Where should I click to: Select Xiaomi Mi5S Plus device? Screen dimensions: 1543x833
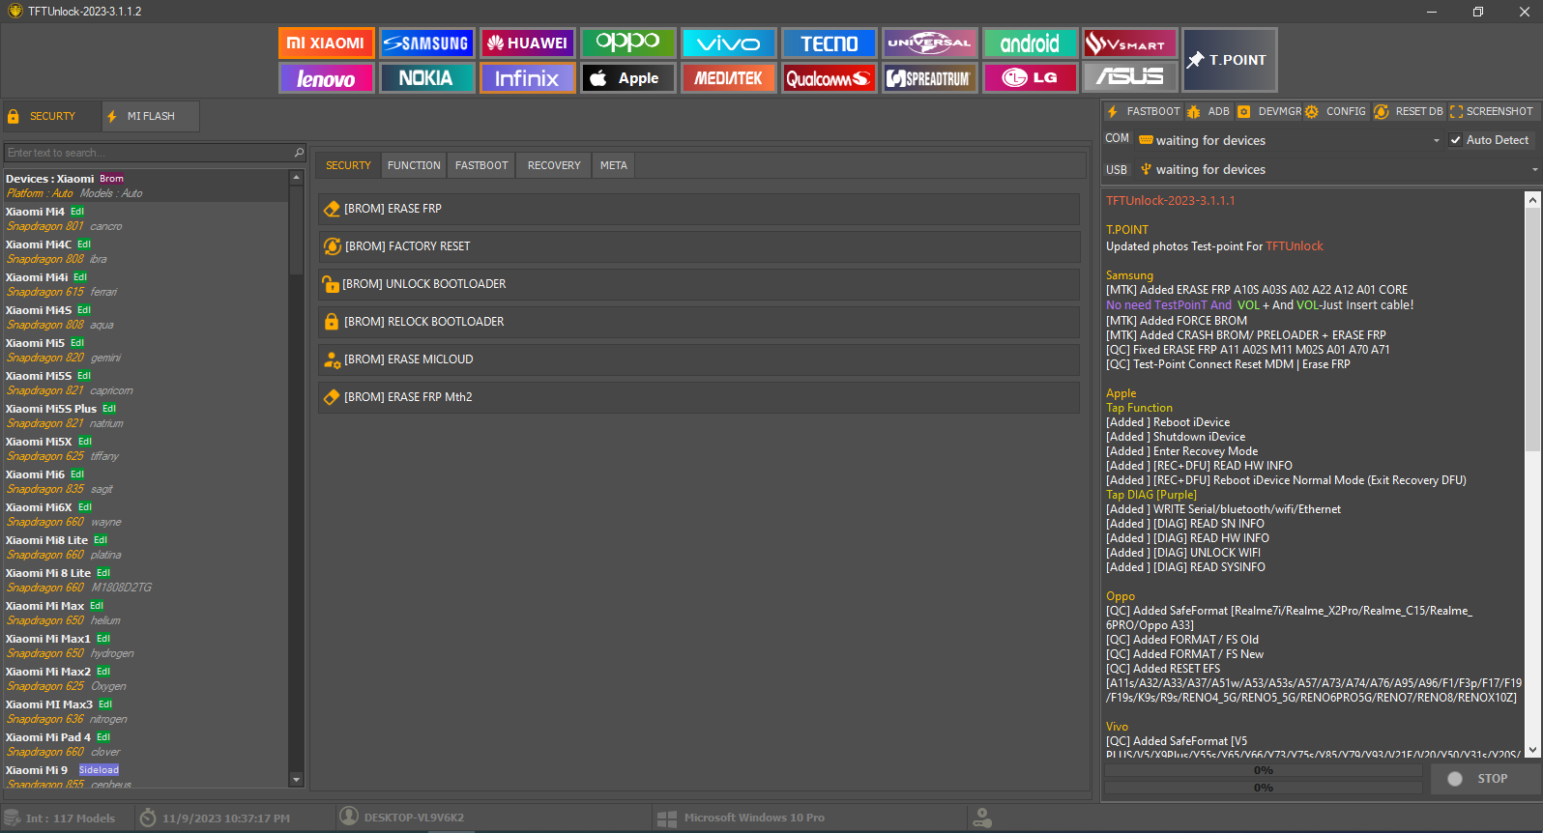point(145,416)
